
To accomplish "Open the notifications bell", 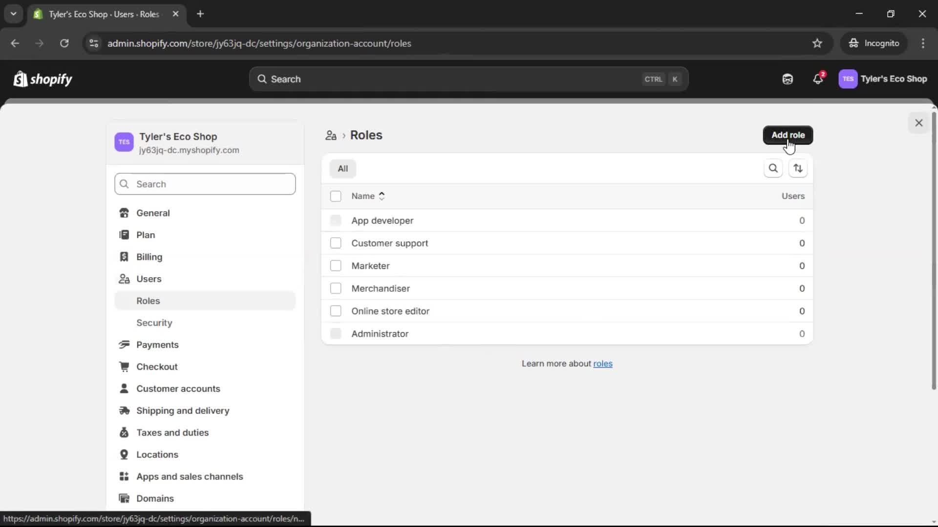I will click(x=818, y=79).
